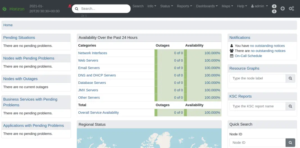Image resolution: width=300 pixels, height=148 pixels.
Task: Open the Maps menu
Action: pyautogui.click(x=227, y=6)
